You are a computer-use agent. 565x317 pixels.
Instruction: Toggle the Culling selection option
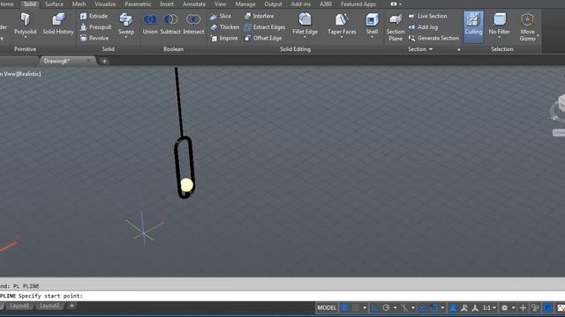[x=473, y=26]
